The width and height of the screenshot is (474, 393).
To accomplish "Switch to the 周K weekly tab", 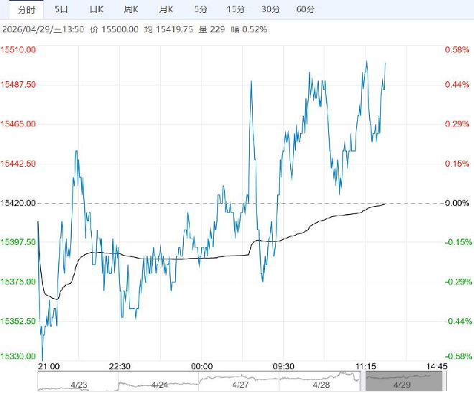I will [x=131, y=9].
